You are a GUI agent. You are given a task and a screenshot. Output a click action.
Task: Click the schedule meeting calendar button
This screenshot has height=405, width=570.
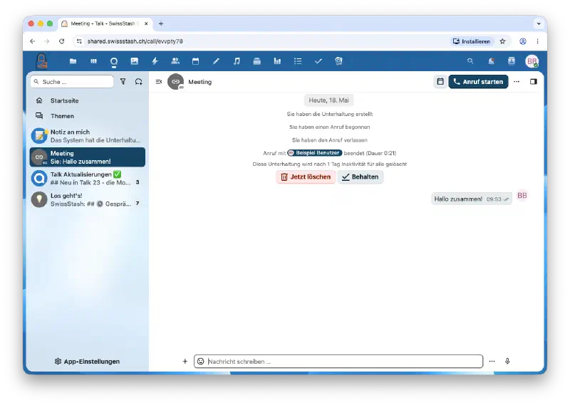click(440, 82)
